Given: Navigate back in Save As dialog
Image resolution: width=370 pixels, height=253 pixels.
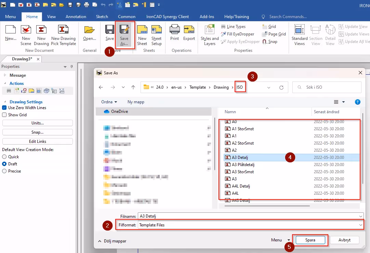Looking at the screenshot, I should [x=101, y=87].
